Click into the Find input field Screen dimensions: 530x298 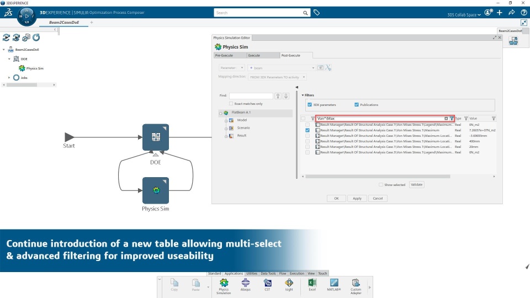(251, 96)
